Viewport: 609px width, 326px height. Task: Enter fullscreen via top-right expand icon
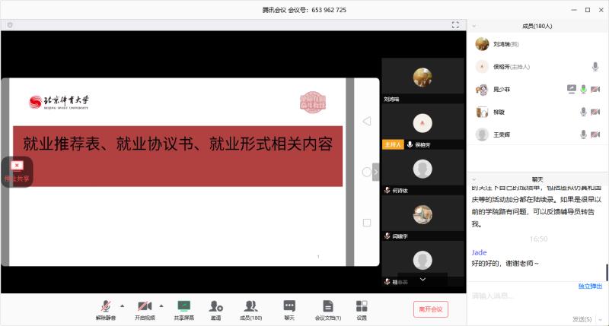click(455, 25)
